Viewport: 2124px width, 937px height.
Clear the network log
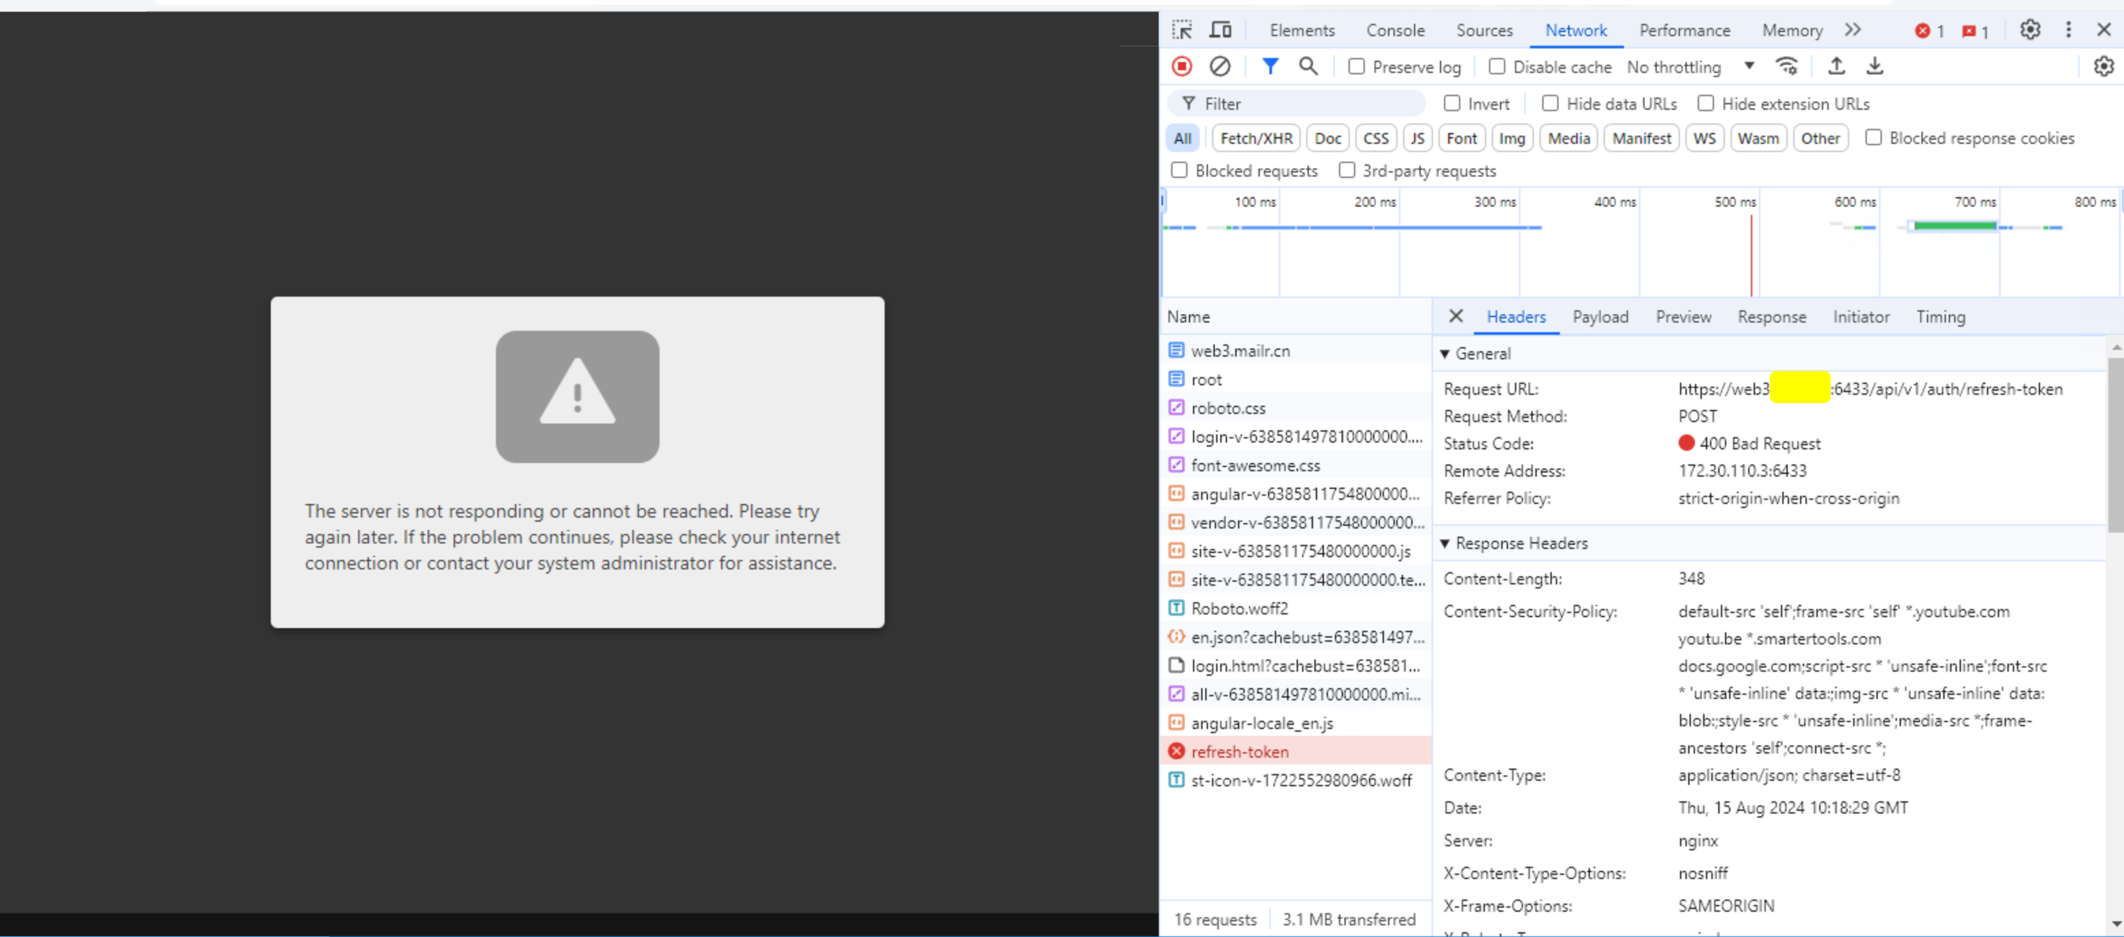(x=1220, y=66)
